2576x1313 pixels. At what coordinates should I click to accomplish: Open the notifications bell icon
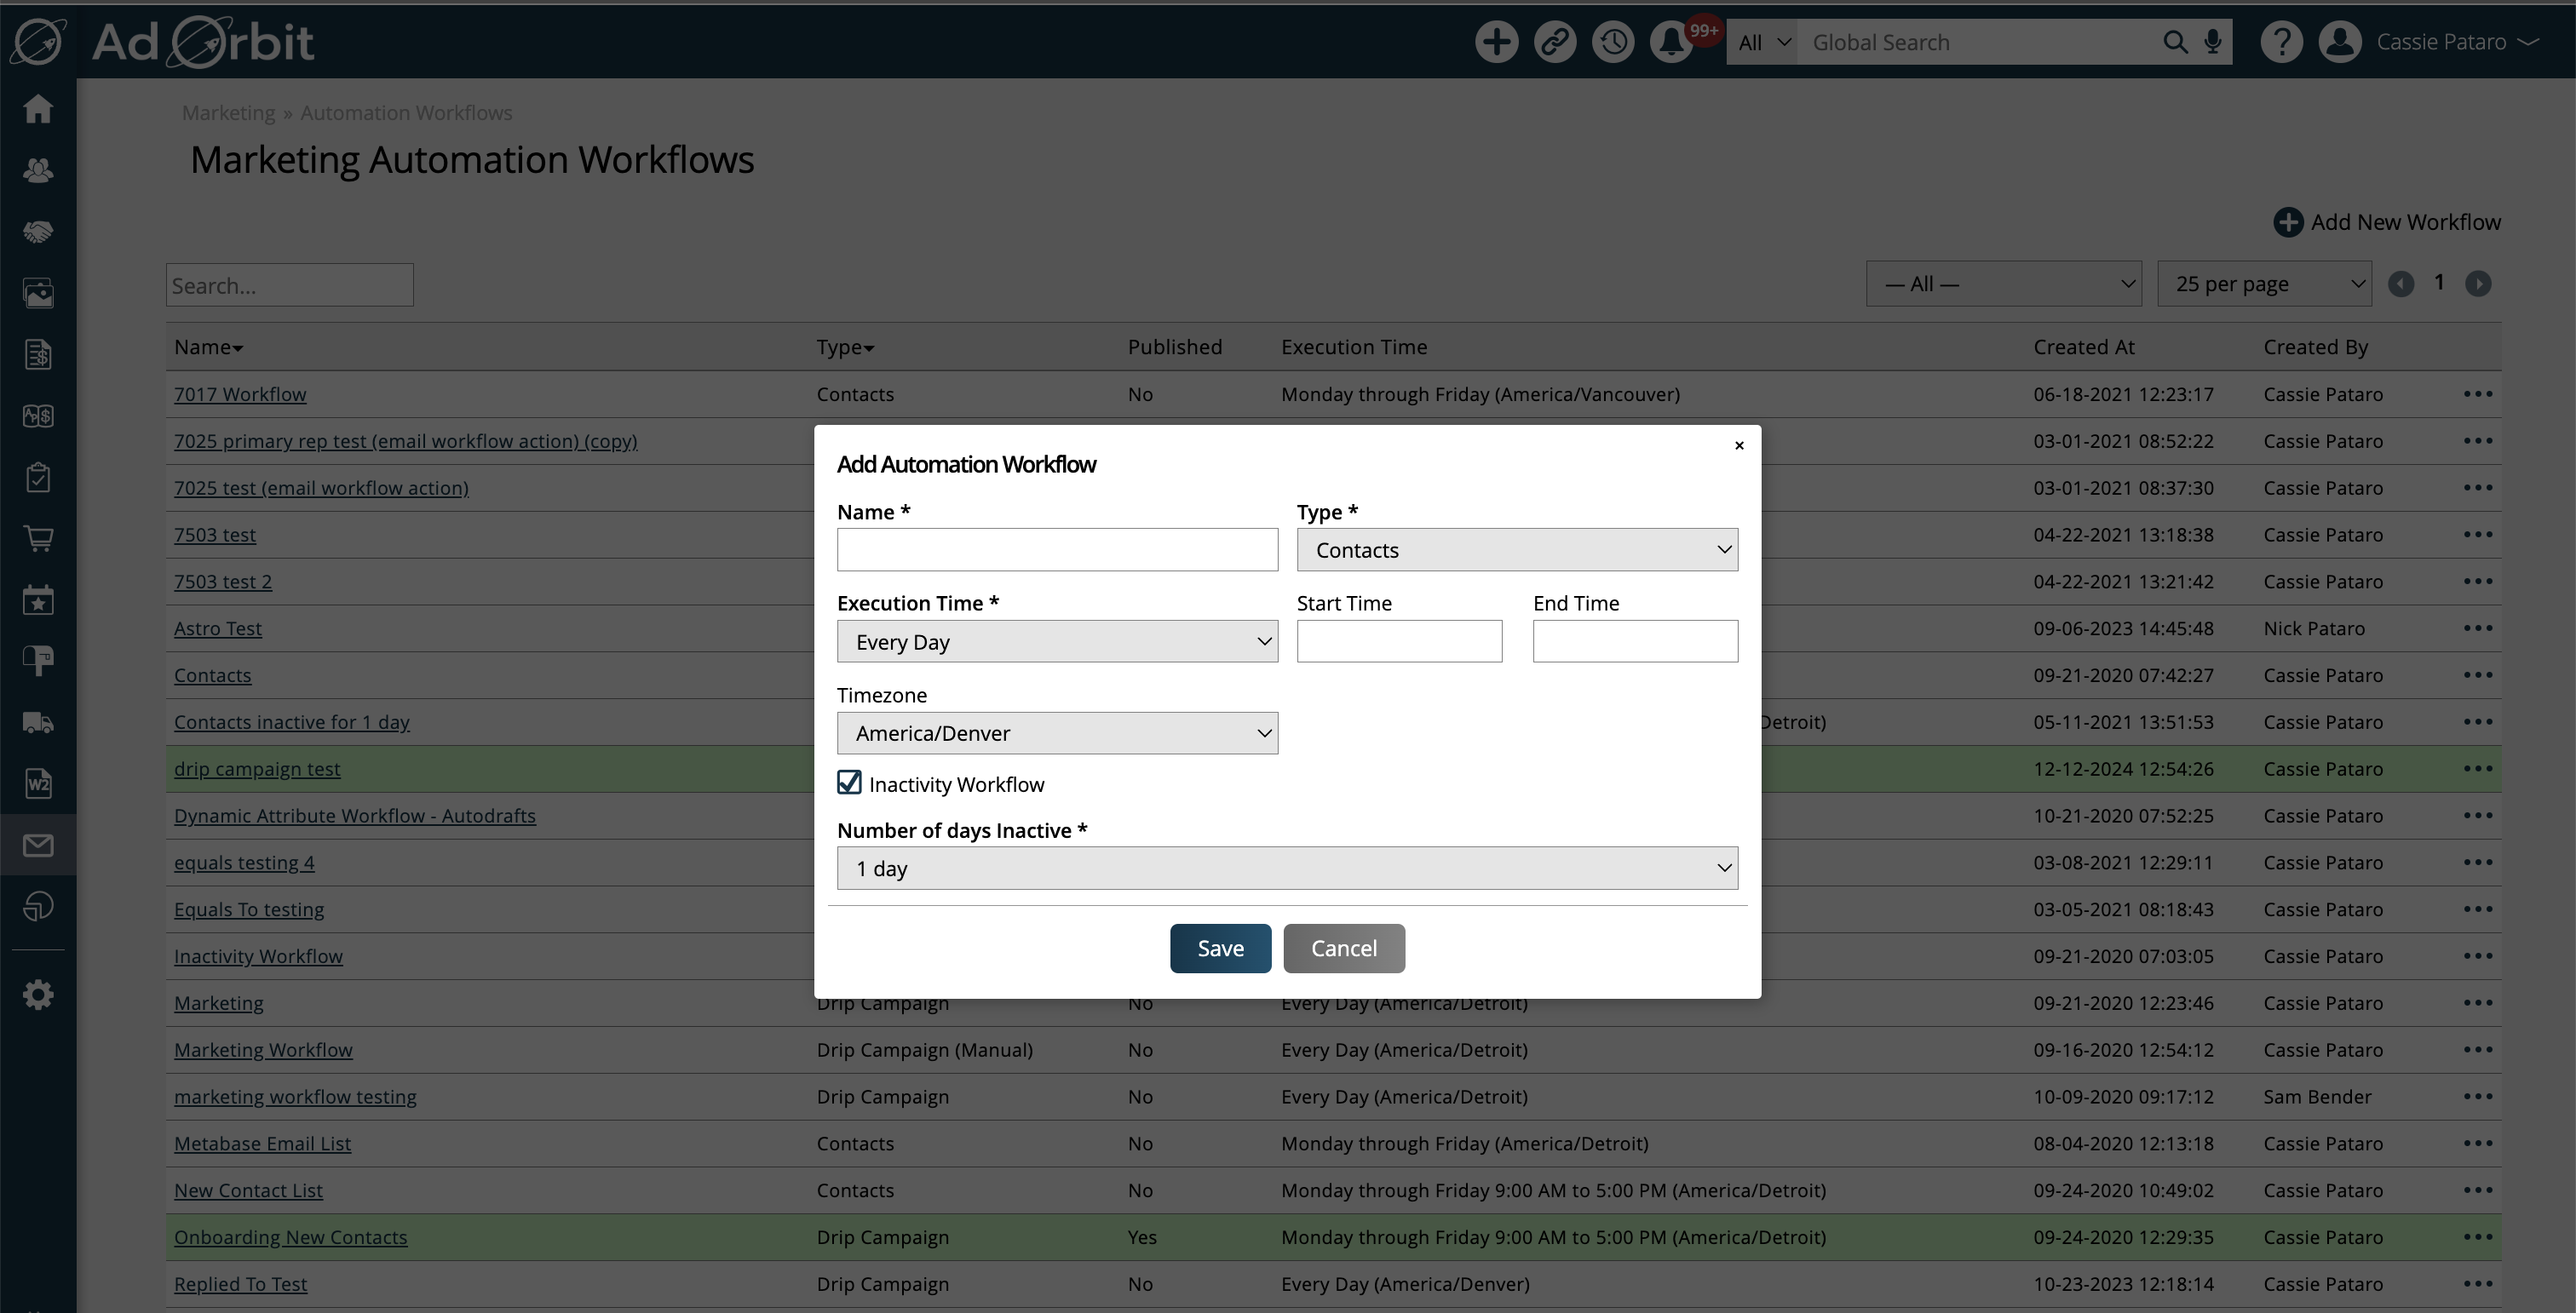point(1671,42)
